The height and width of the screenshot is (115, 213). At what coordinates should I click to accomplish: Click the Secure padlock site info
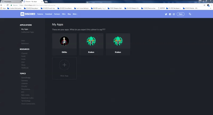[14, 5]
